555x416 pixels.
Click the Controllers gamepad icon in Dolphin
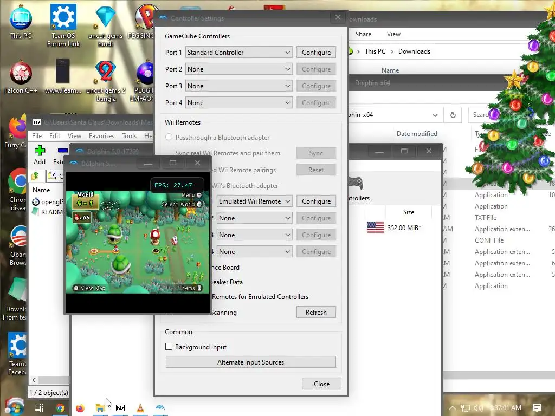coord(355,183)
